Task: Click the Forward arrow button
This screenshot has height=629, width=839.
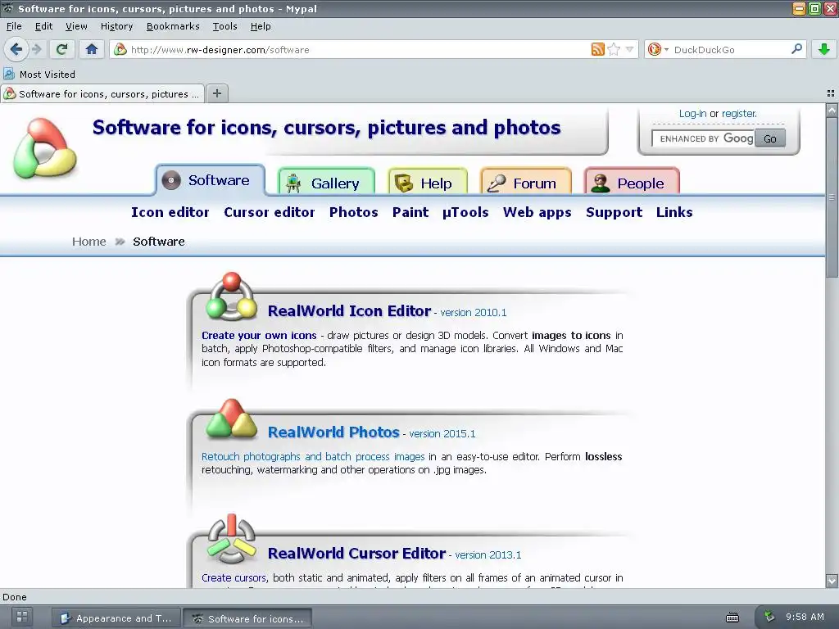Action: (x=36, y=50)
